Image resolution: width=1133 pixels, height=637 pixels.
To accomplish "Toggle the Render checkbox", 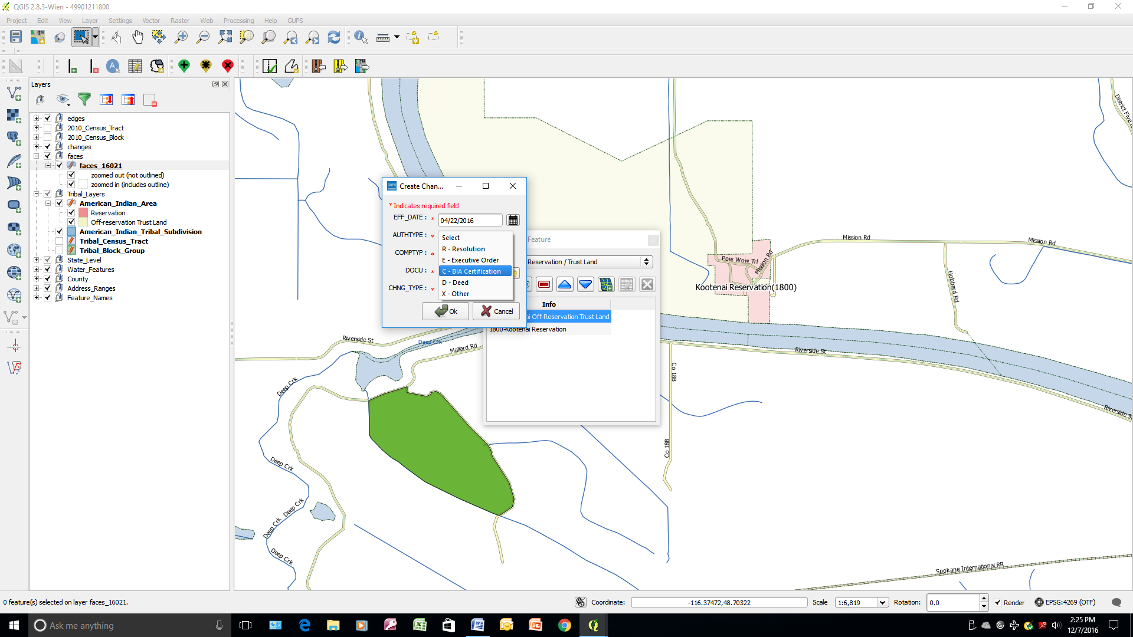I will point(998,602).
